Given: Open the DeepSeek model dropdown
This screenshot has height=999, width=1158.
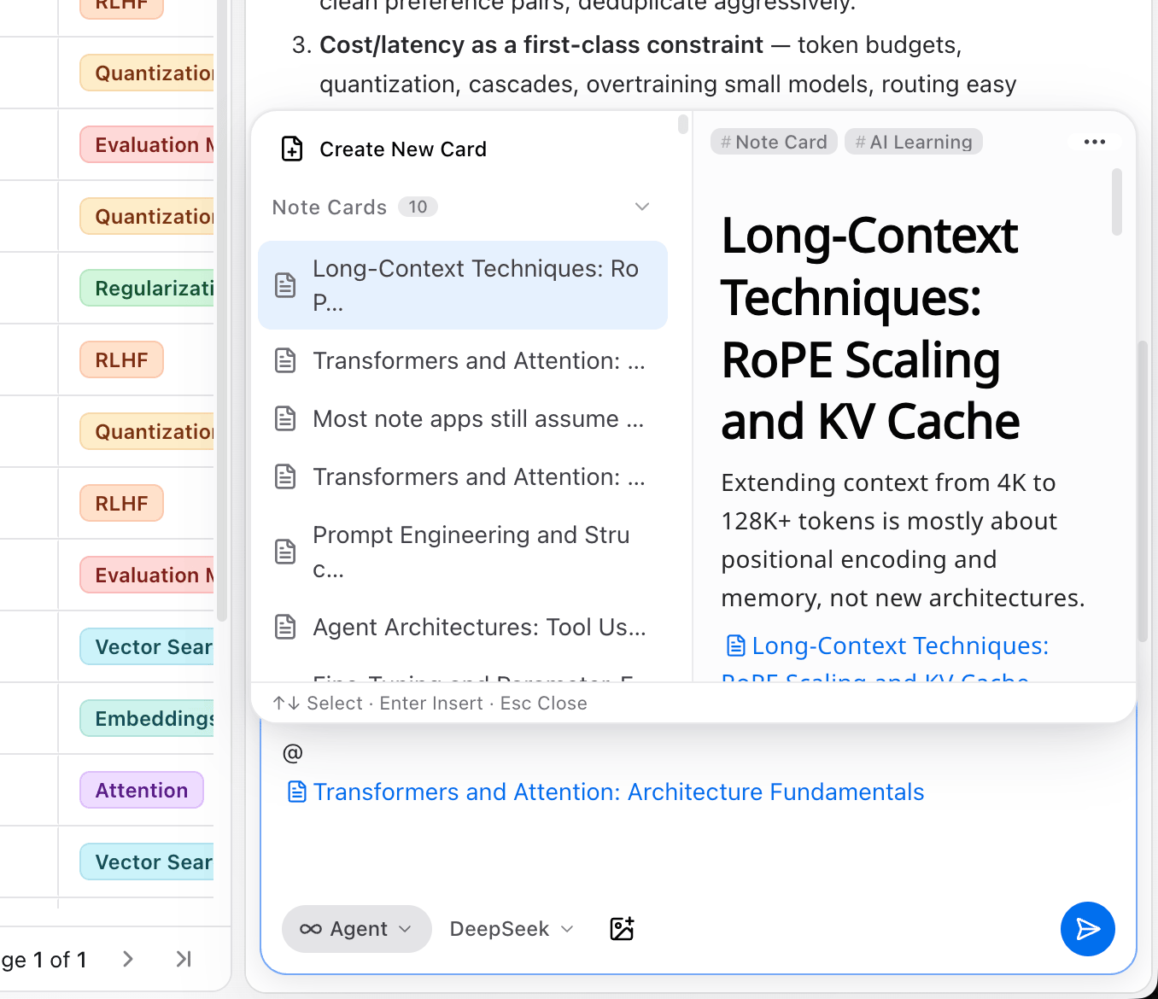Looking at the screenshot, I should (x=512, y=929).
